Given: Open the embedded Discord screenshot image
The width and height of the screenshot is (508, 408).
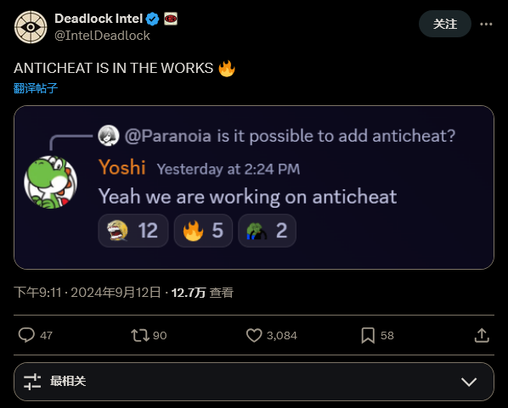Looking at the screenshot, I should point(254,187).
